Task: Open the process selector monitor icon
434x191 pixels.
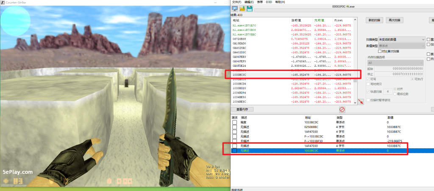Action: 235,9
